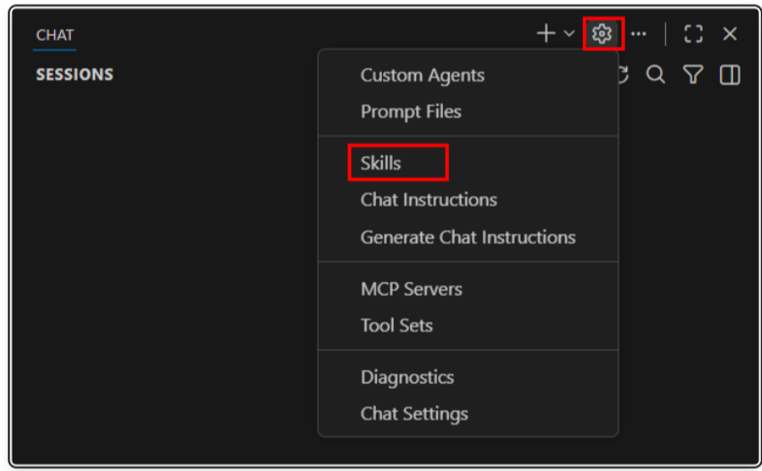Open the three-dot more actions menu
Viewport: 762px width, 471px height.
click(x=638, y=34)
